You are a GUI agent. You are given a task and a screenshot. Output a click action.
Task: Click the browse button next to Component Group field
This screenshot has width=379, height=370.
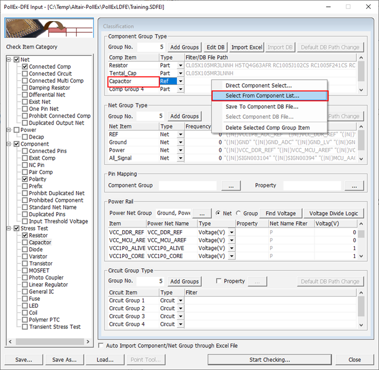point(230,186)
